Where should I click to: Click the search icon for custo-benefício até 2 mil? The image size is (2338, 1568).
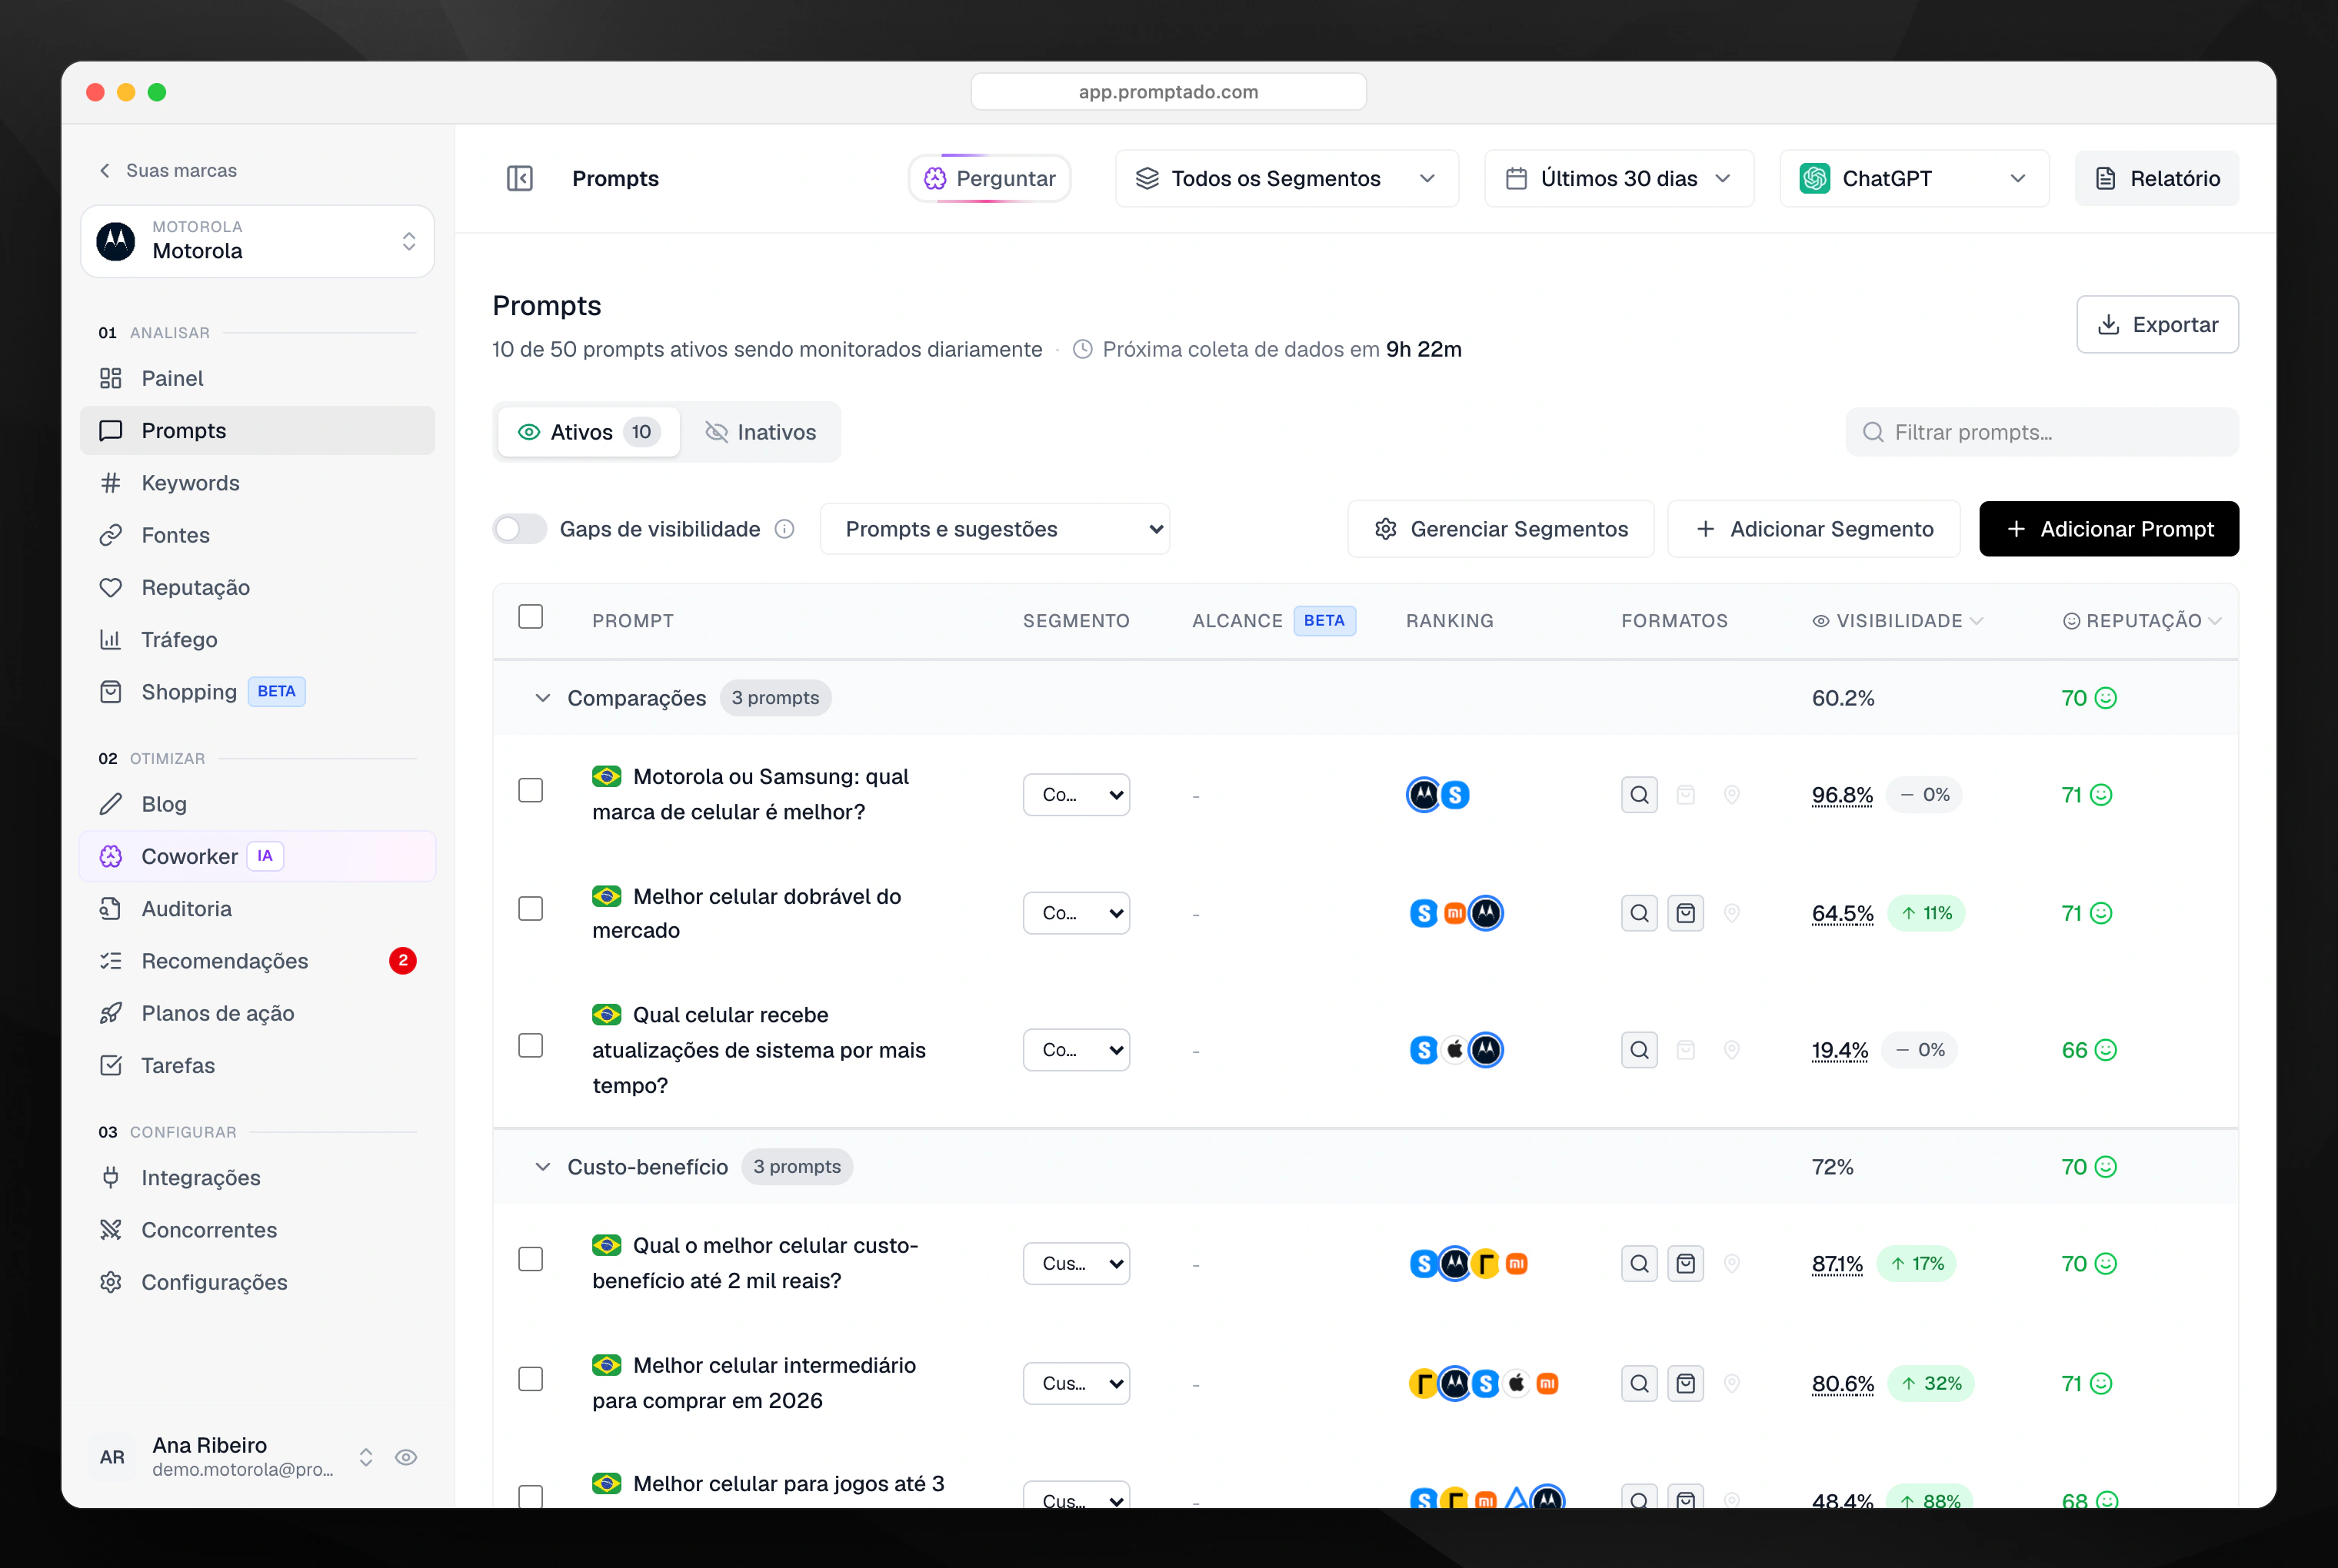tap(1639, 1264)
